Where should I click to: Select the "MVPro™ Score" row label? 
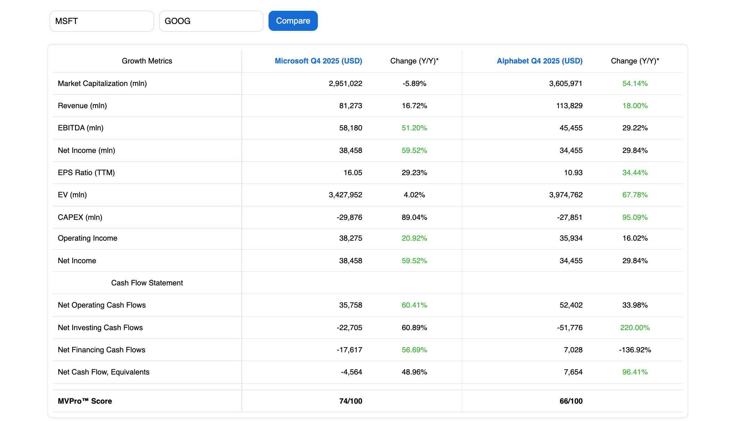(85, 401)
